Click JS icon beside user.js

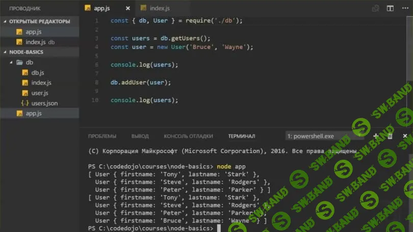(x=25, y=93)
